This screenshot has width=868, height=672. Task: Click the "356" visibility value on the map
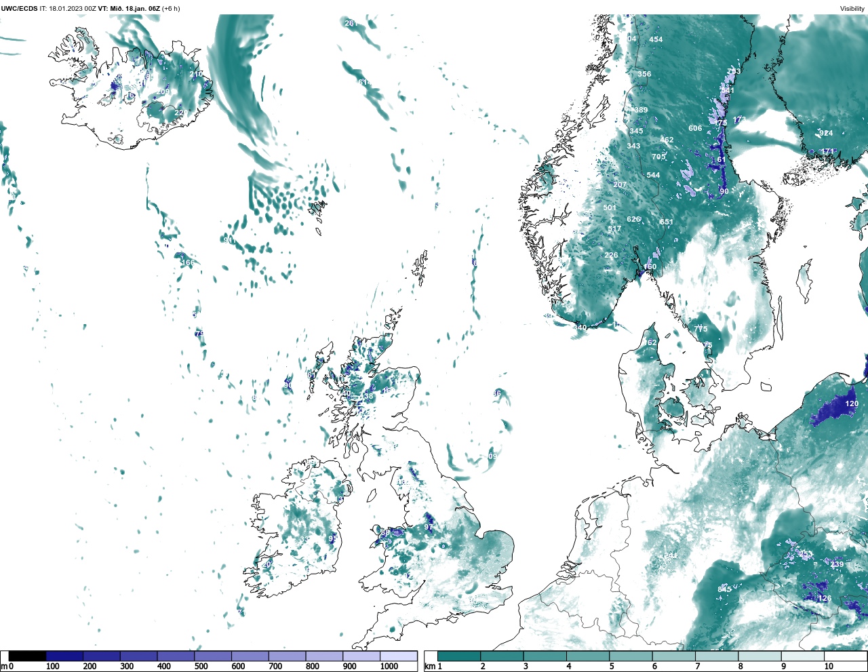[x=644, y=74]
